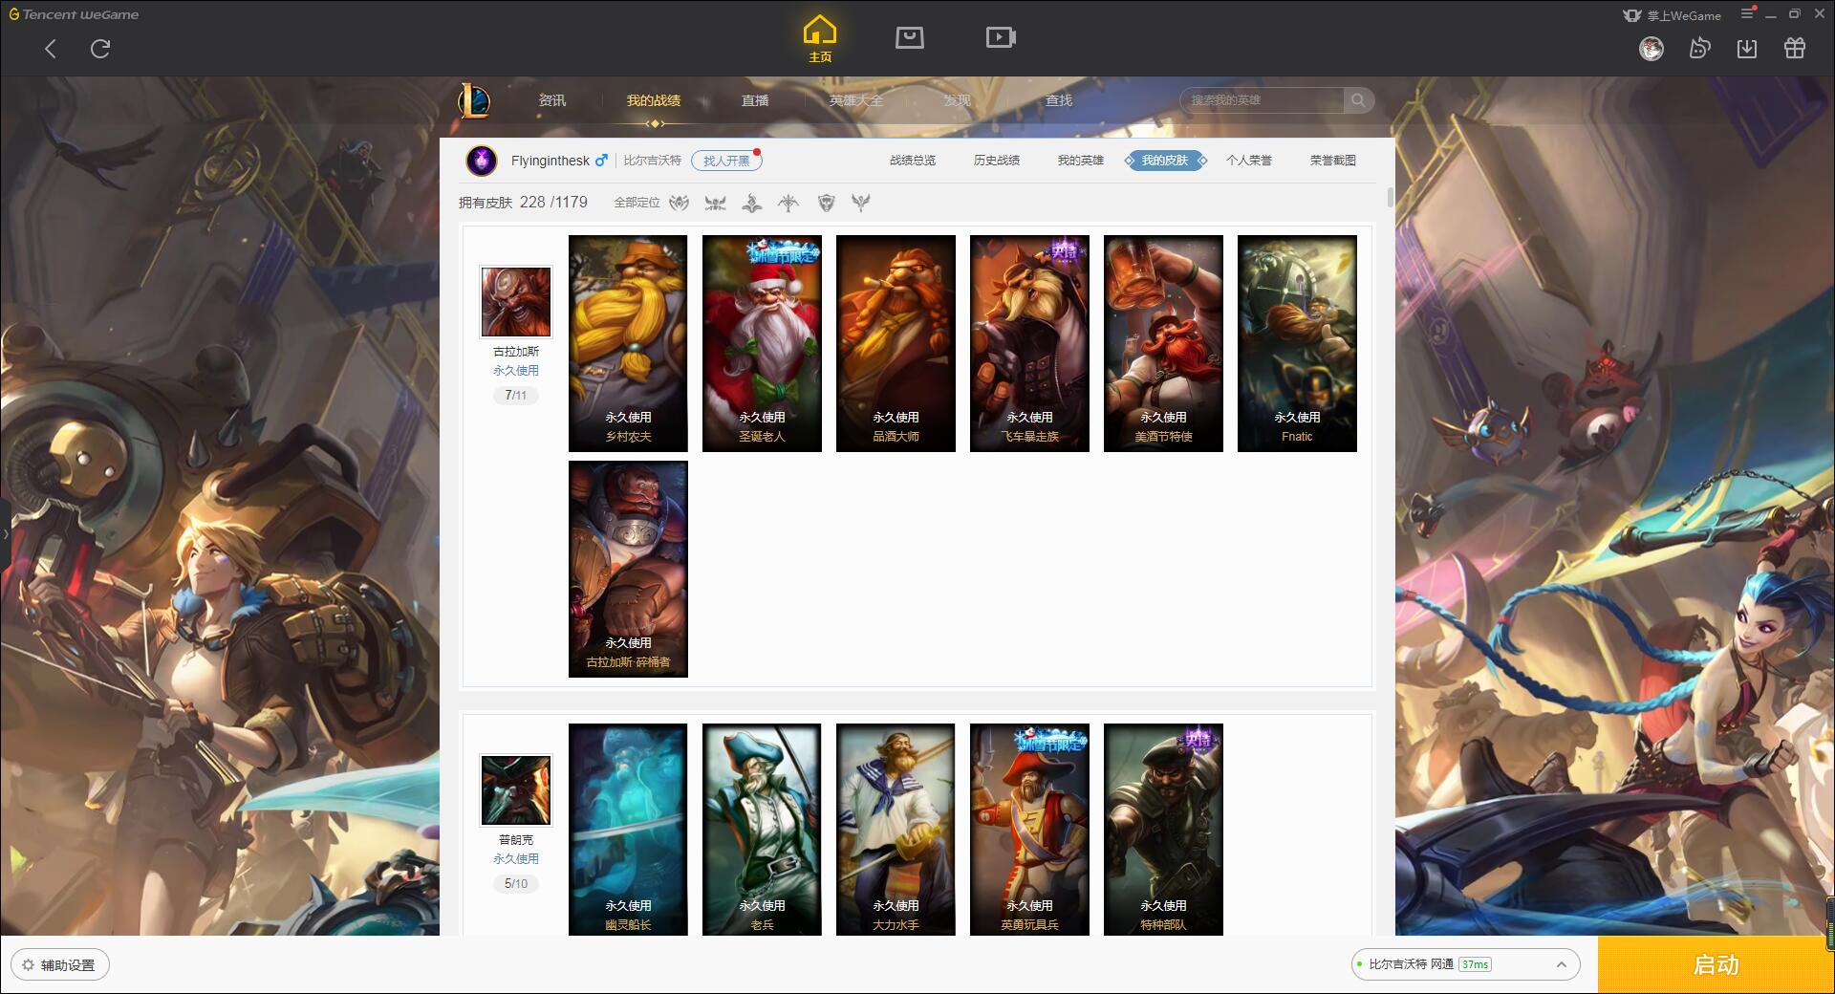
Task: Filter skins by marksman role icon
Action: 788,203
